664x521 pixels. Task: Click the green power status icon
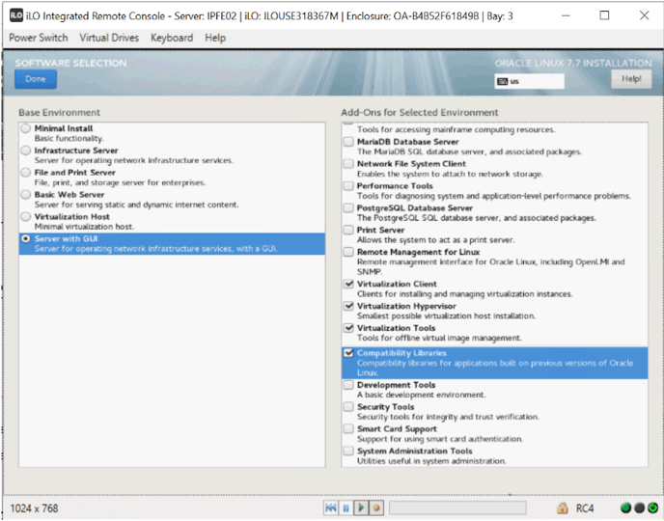click(x=653, y=507)
